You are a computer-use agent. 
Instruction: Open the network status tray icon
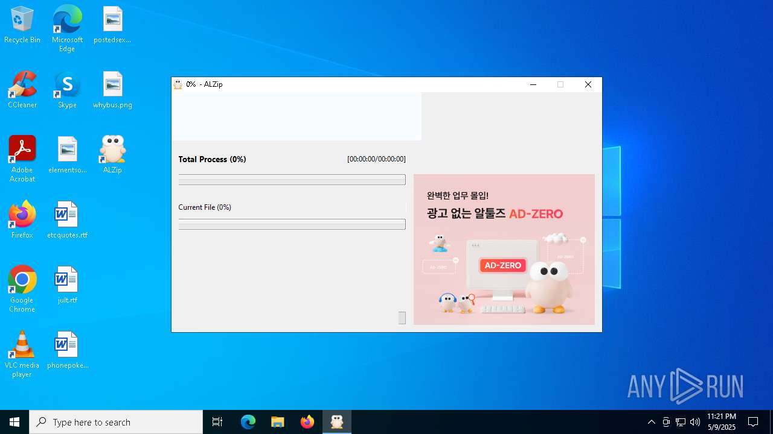click(681, 422)
